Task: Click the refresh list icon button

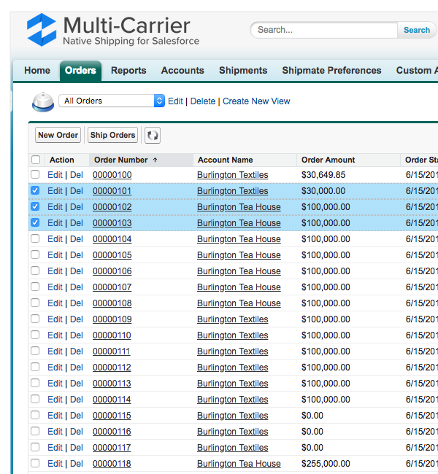Action: (x=153, y=135)
